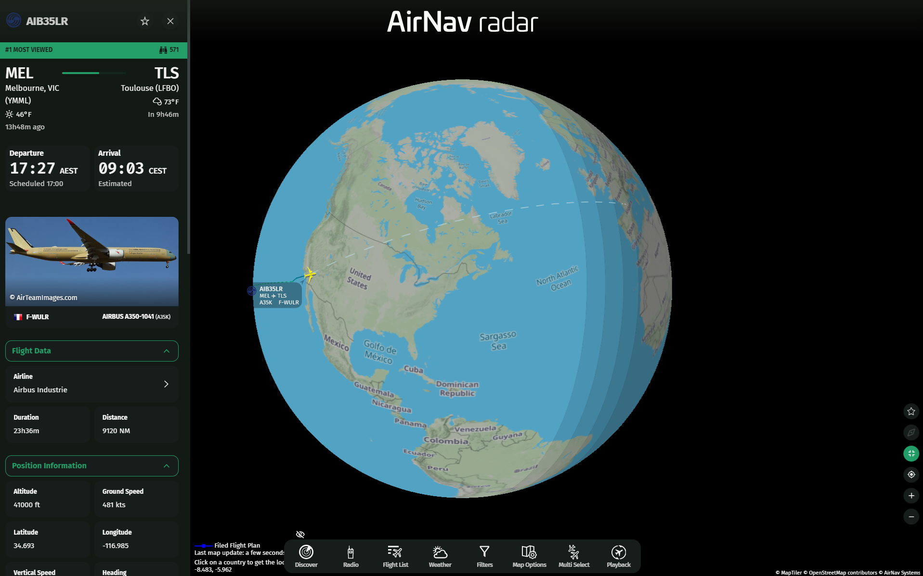Click the Duration 23h36m value
The width and height of the screenshot is (923, 576).
point(26,431)
